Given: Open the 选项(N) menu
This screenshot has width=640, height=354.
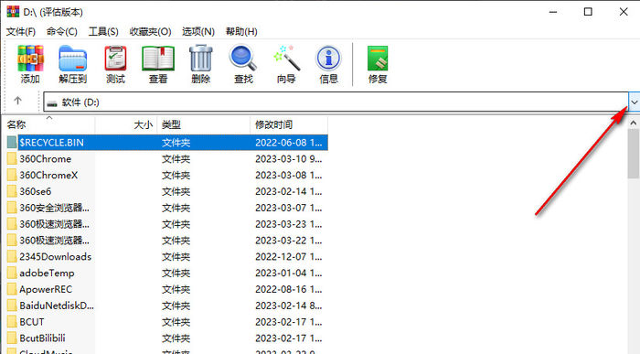Looking at the screenshot, I should [198, 31].
